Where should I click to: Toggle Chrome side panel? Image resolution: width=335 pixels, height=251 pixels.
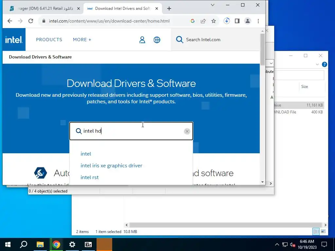click(x=237, y=21)
